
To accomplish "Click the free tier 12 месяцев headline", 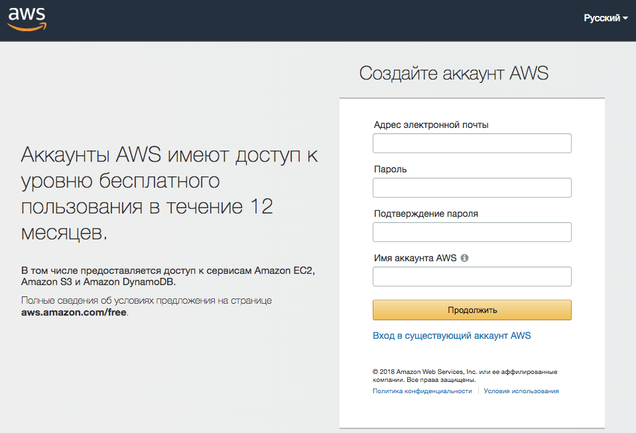I will pyautogui.click(x=169, y=194).
